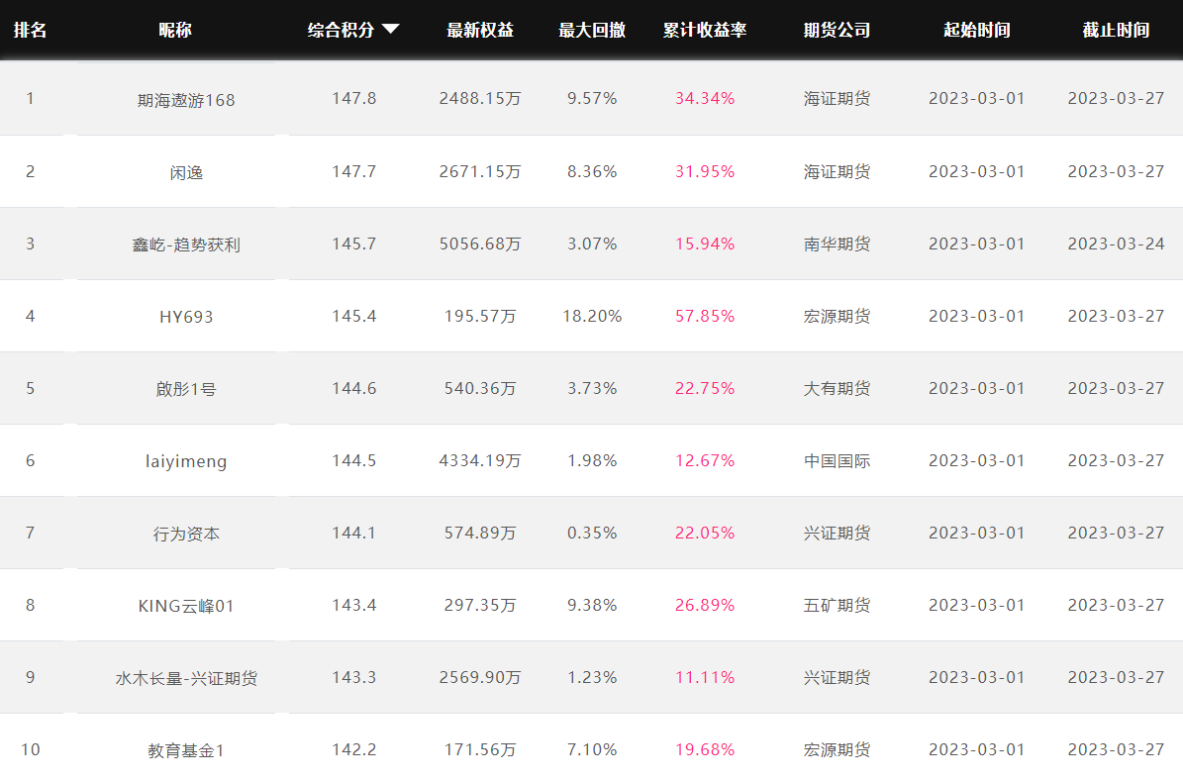The height and width of the screenshot is (781, 1183).
Task: Select score 147.7
Action: point(353,172)
